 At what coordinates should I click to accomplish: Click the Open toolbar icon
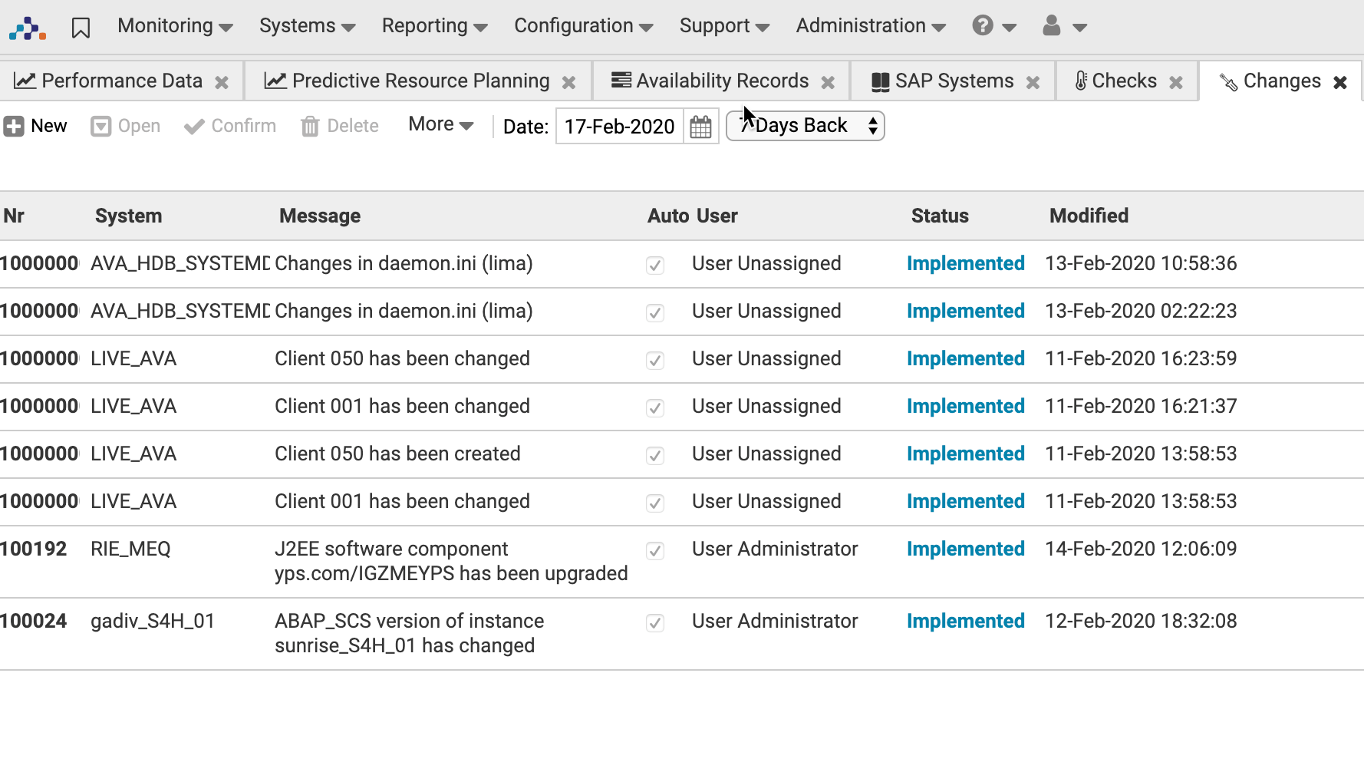click(100, 126)
